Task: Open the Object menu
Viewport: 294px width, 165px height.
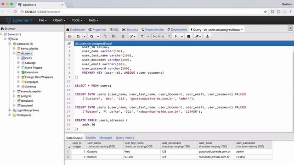Action: click(x=59, y=20)
